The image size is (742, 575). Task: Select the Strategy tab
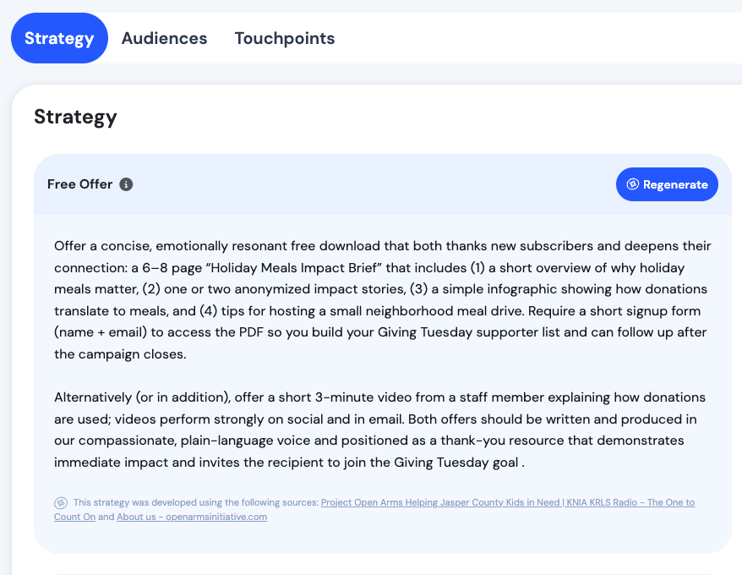coord(59,38)
